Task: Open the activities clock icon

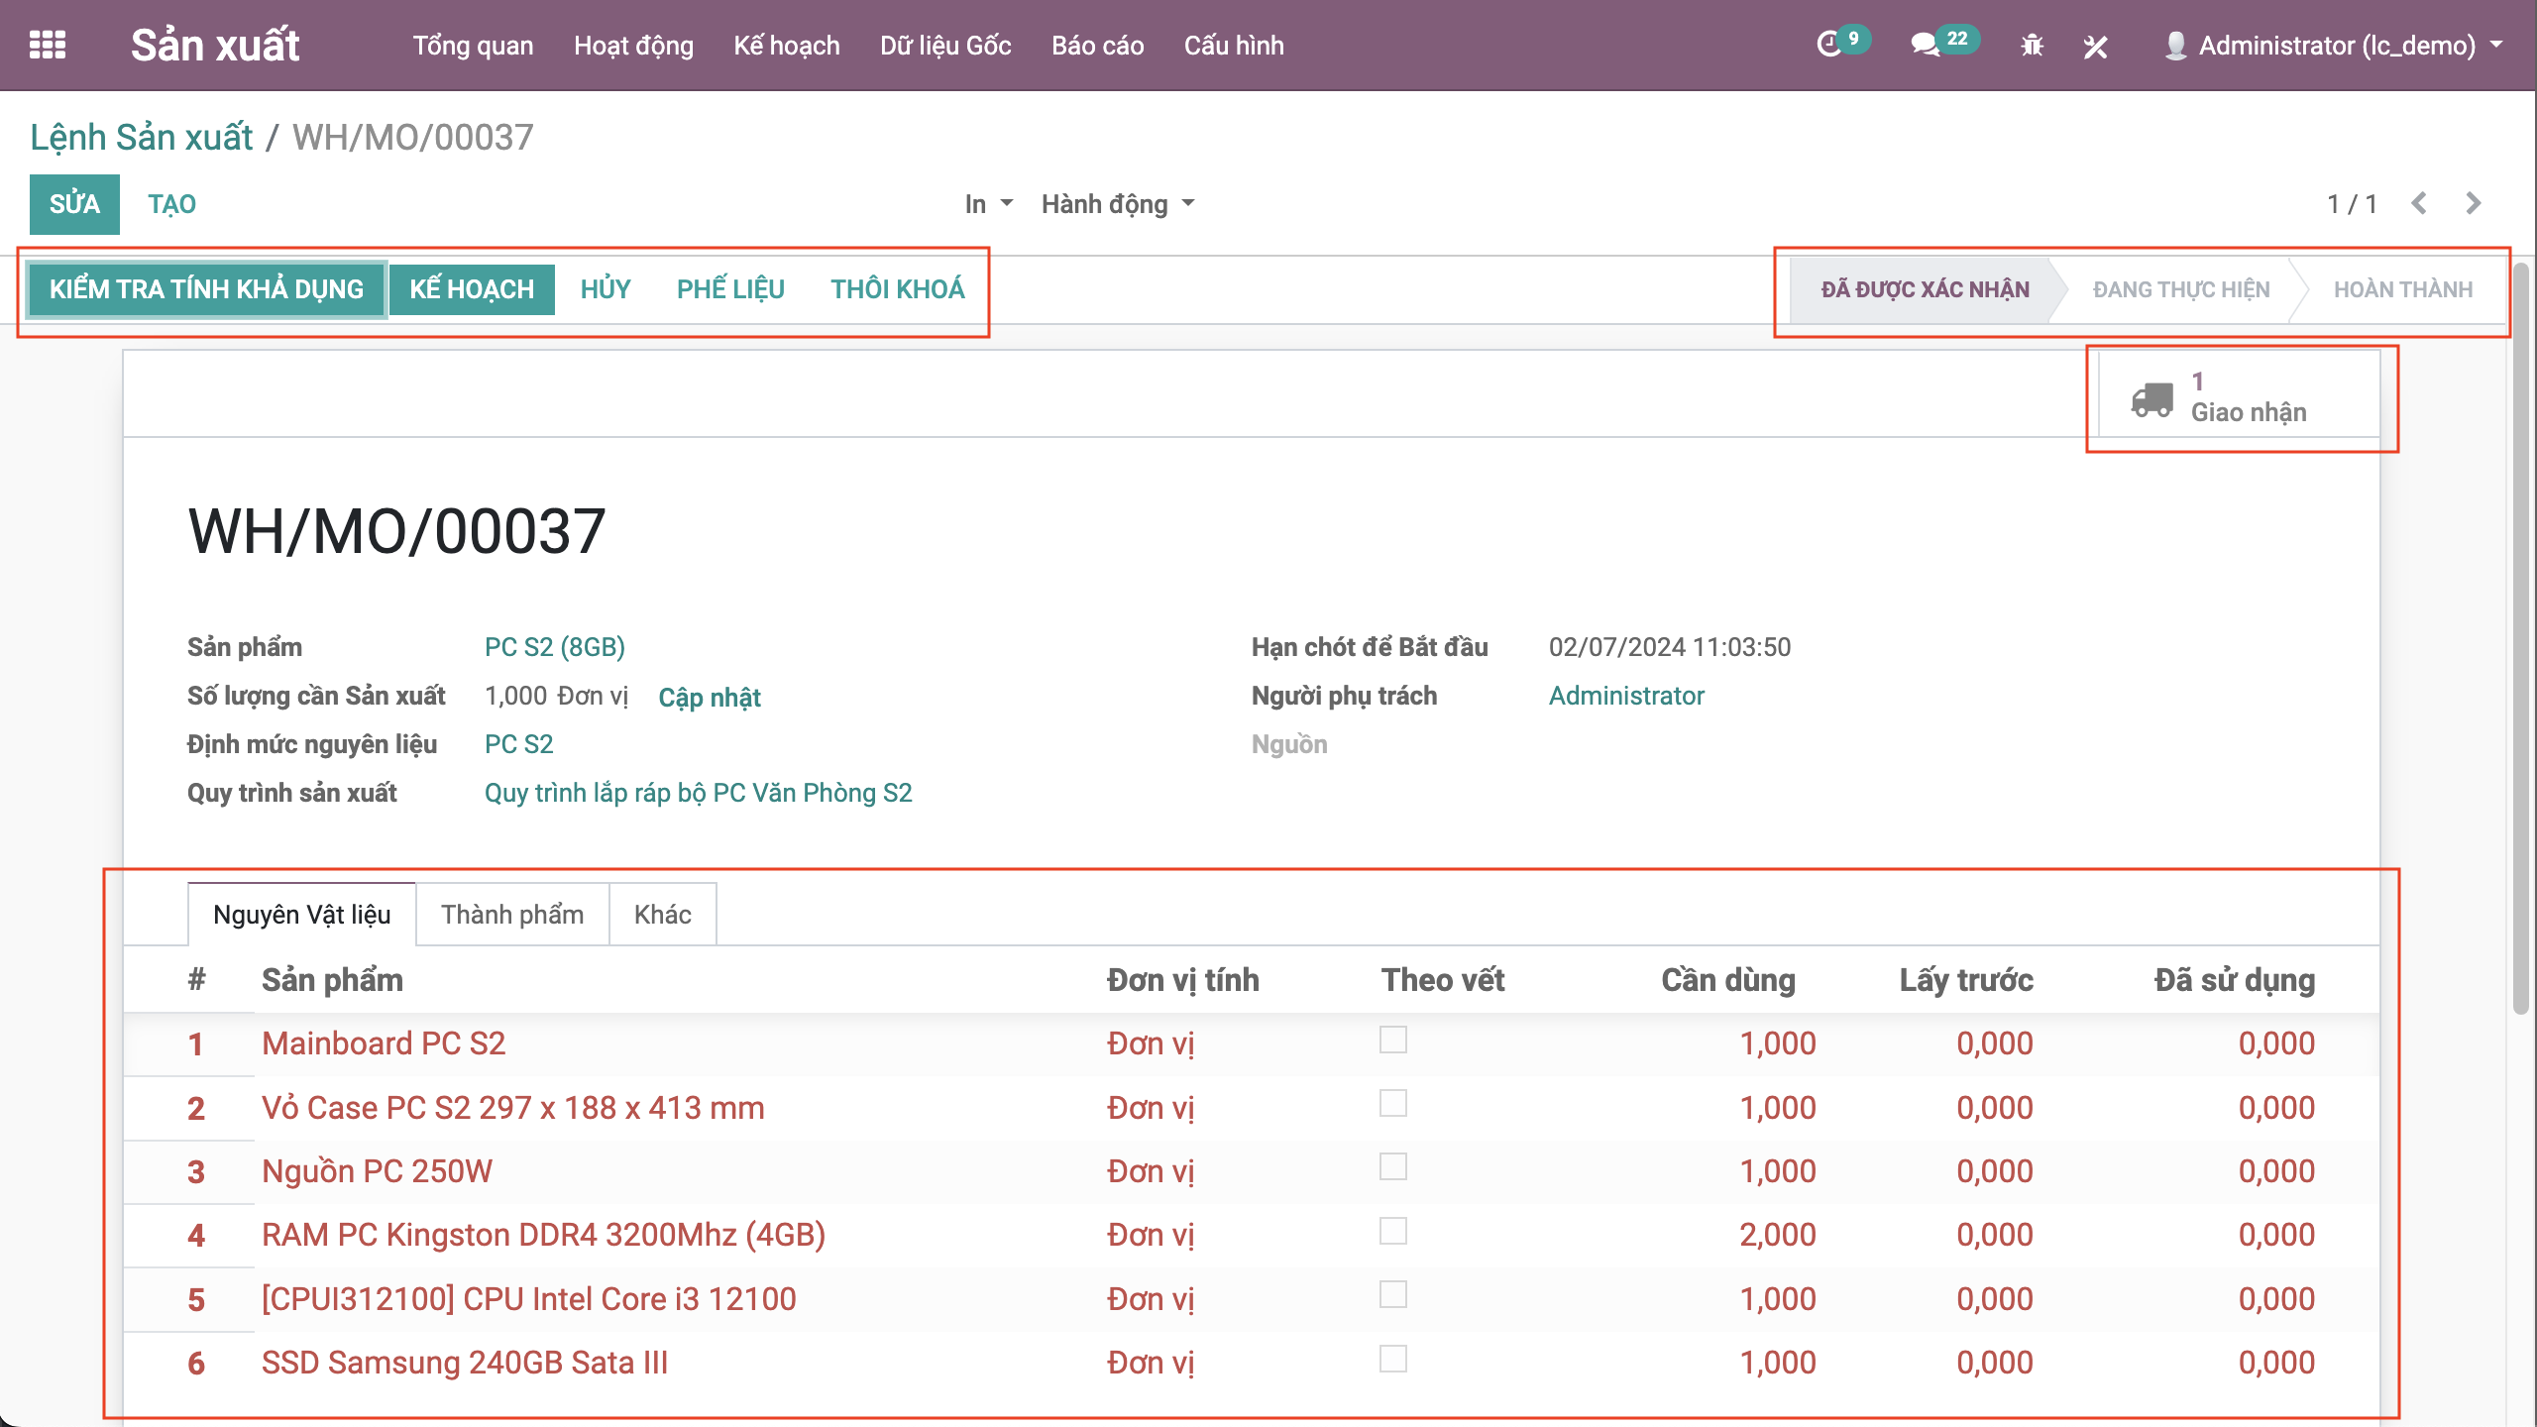Action: [1829, 45]
